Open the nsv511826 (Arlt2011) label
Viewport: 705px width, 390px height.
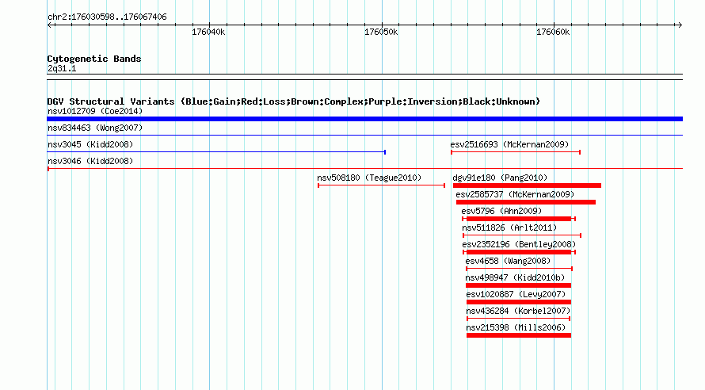509,227
